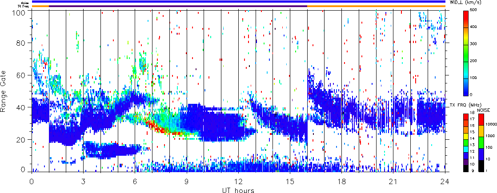Pick the black segment of NOISE colorbar

point(481,166)
